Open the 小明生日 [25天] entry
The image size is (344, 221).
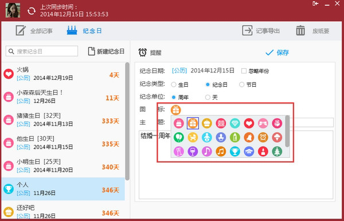(x=63, y=166)
